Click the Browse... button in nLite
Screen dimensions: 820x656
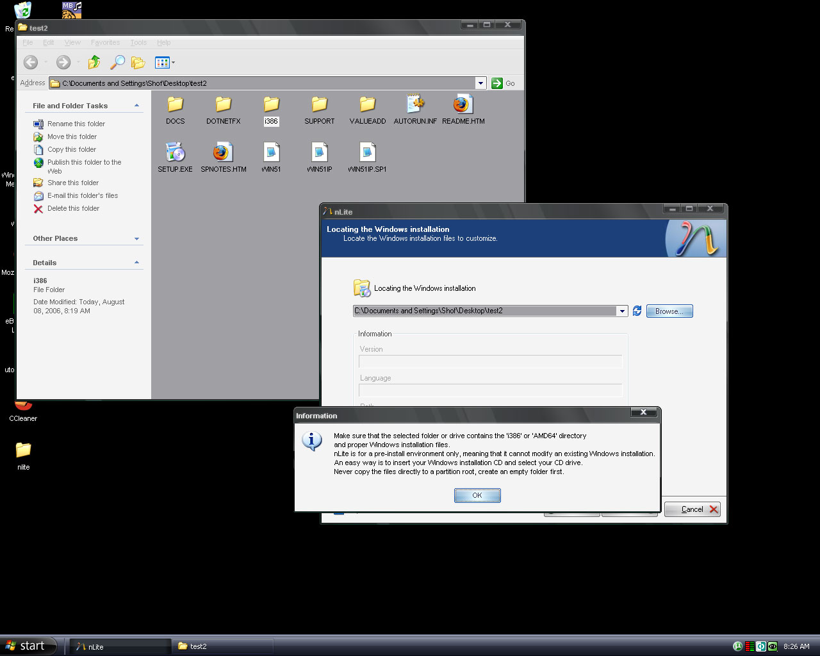(669, 311)
